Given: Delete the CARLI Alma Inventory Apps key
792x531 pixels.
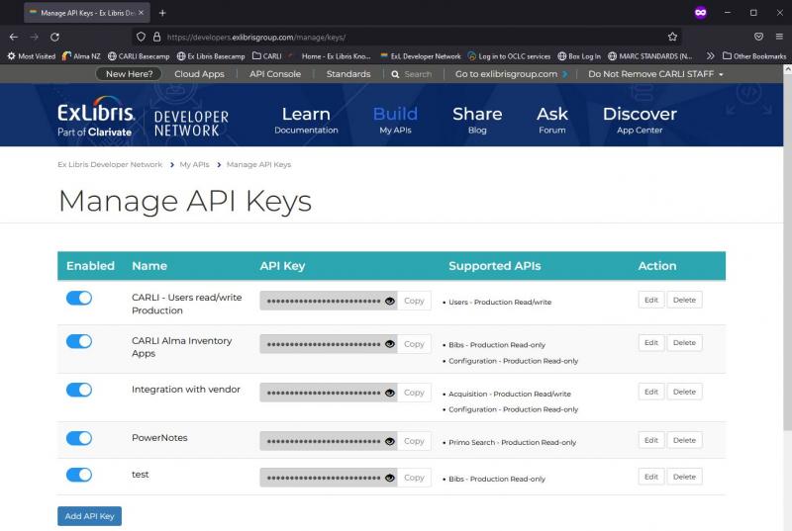Looking at the screenshot, I should [x=684, y=342].
